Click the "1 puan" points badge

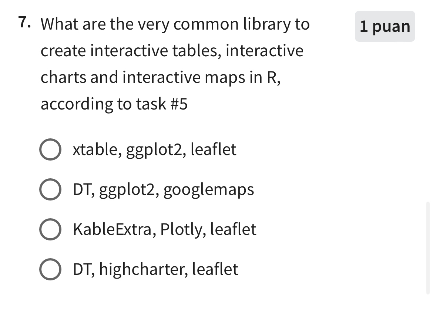pos(385,26)
